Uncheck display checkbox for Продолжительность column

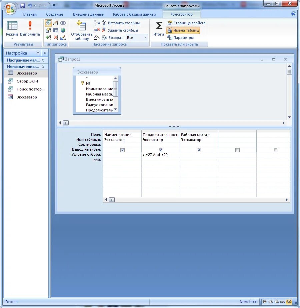pos(161,150)
